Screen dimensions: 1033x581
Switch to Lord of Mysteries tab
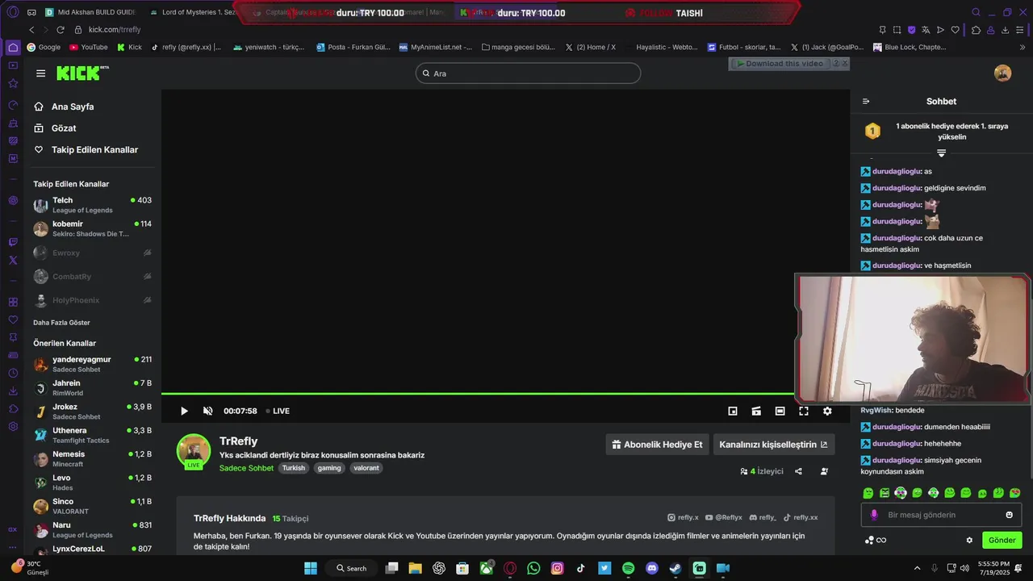[x=192, y=13]
